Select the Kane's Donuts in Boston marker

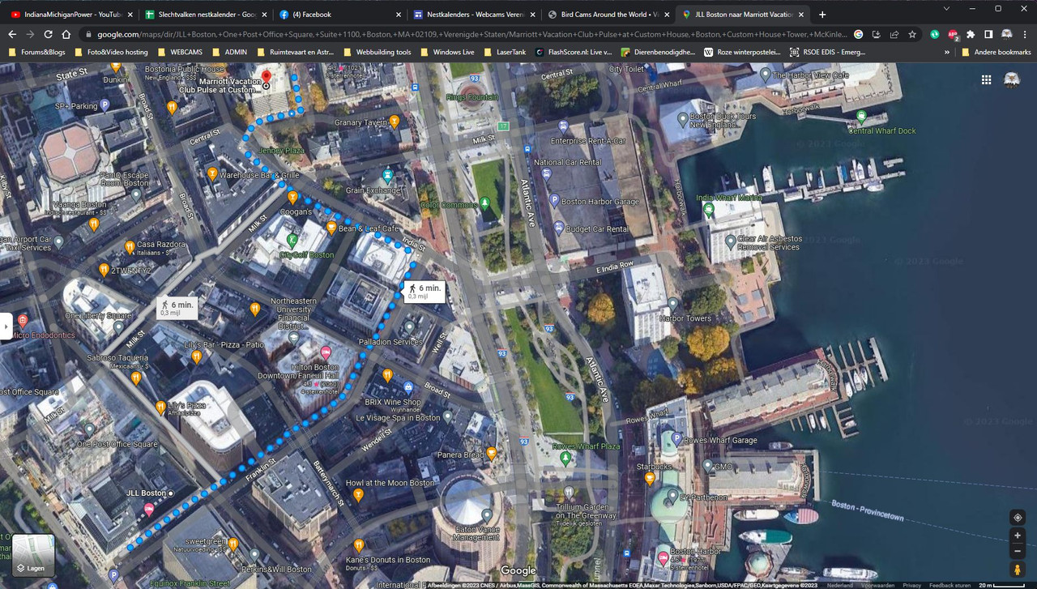(359, 546)
